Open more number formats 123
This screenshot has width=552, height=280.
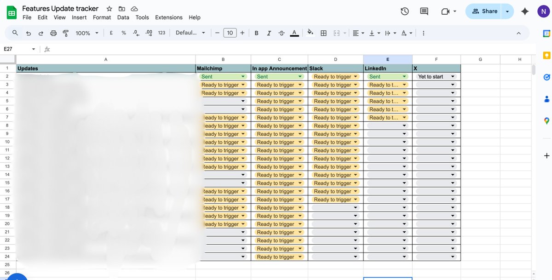coord(161,33)
